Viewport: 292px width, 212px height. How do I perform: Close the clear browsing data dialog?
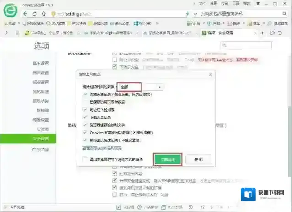[211, 73]
